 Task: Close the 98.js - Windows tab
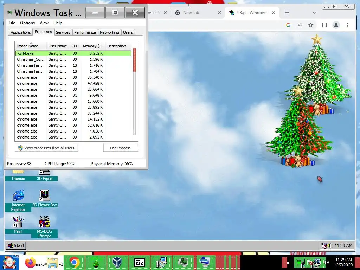click(274, 13)
